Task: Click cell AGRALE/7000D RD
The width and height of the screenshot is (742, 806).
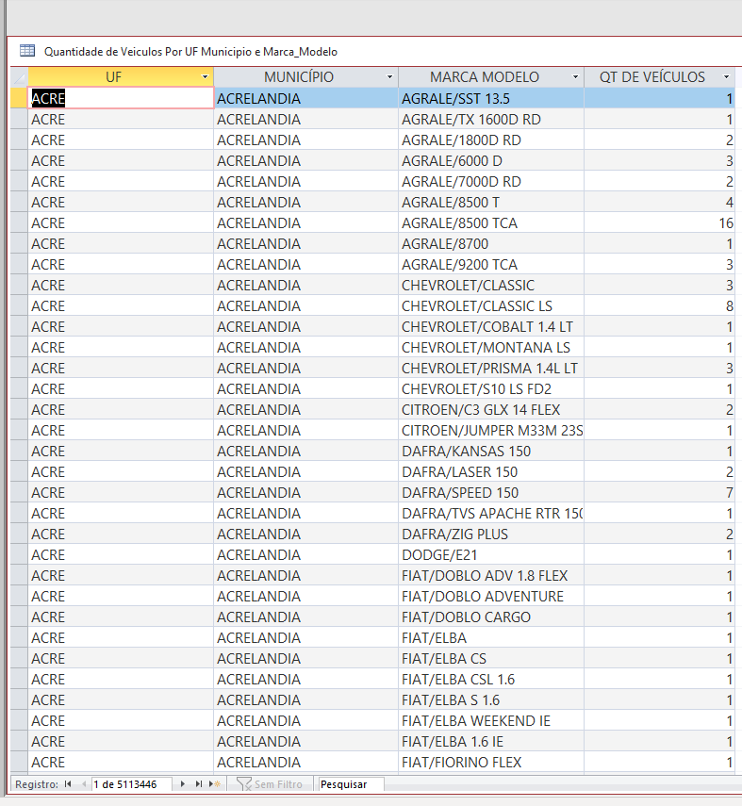Action: click(x=491, y=181)
